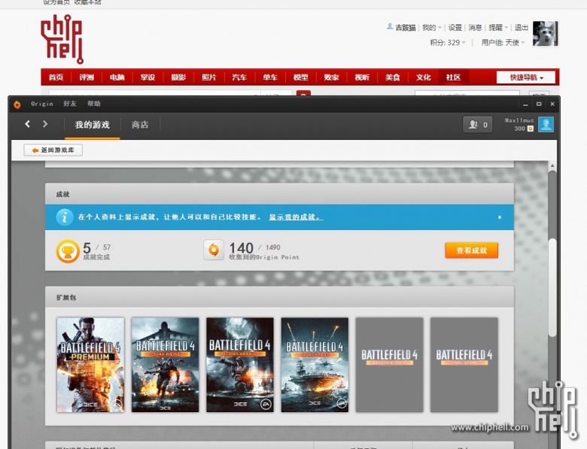
Task: Click the 吉跋猫 username link on Chiphell
Action: coord(406,28)
